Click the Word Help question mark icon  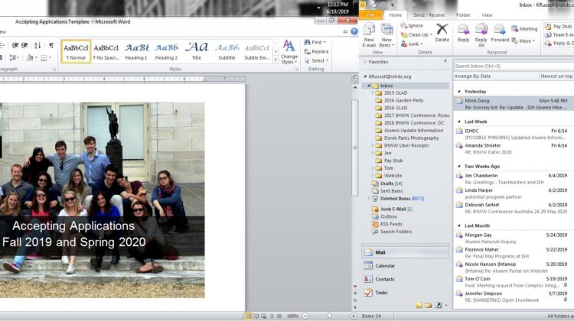click(x=354, y=32)
